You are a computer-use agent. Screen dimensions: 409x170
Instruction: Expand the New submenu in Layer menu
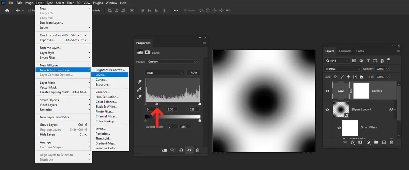[x=63, y=8]
